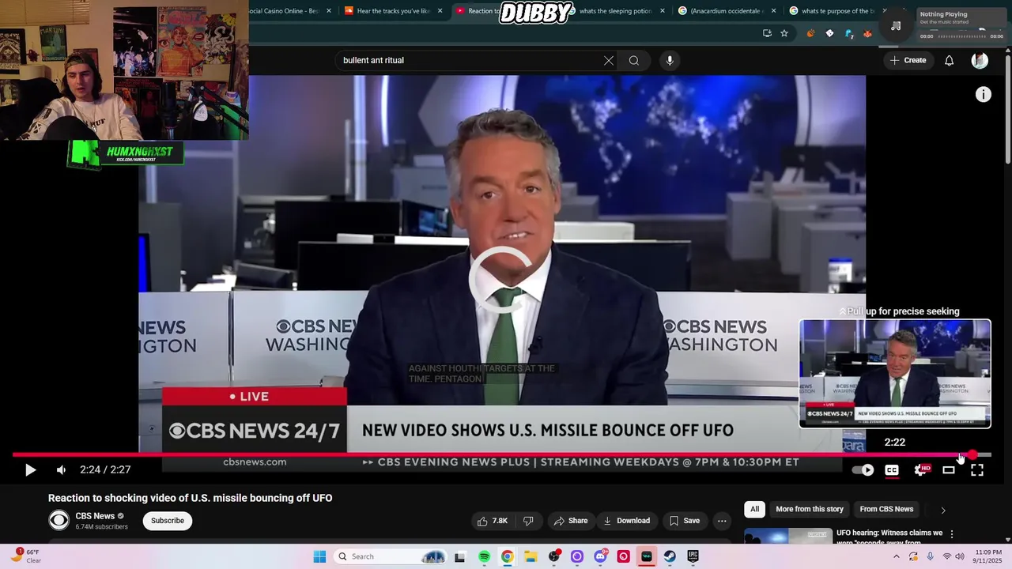Select 'More from this story' chip

pyautogui.click(x=810, y=509)
